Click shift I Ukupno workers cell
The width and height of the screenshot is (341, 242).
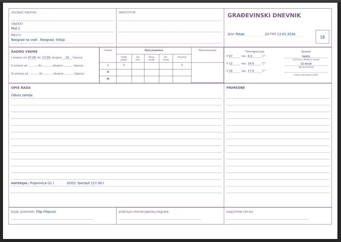click(x=182, y=65)
